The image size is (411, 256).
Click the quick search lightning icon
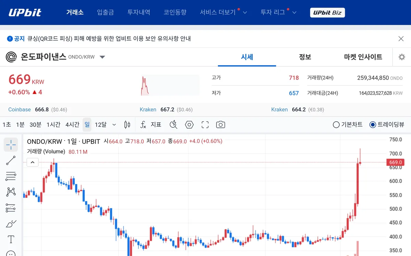tap(173, 124)
